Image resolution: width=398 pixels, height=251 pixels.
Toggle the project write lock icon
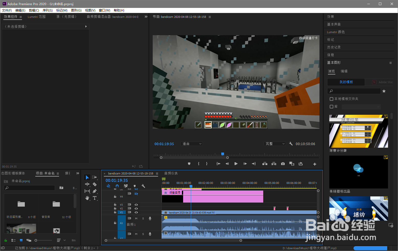coord(6,240)
